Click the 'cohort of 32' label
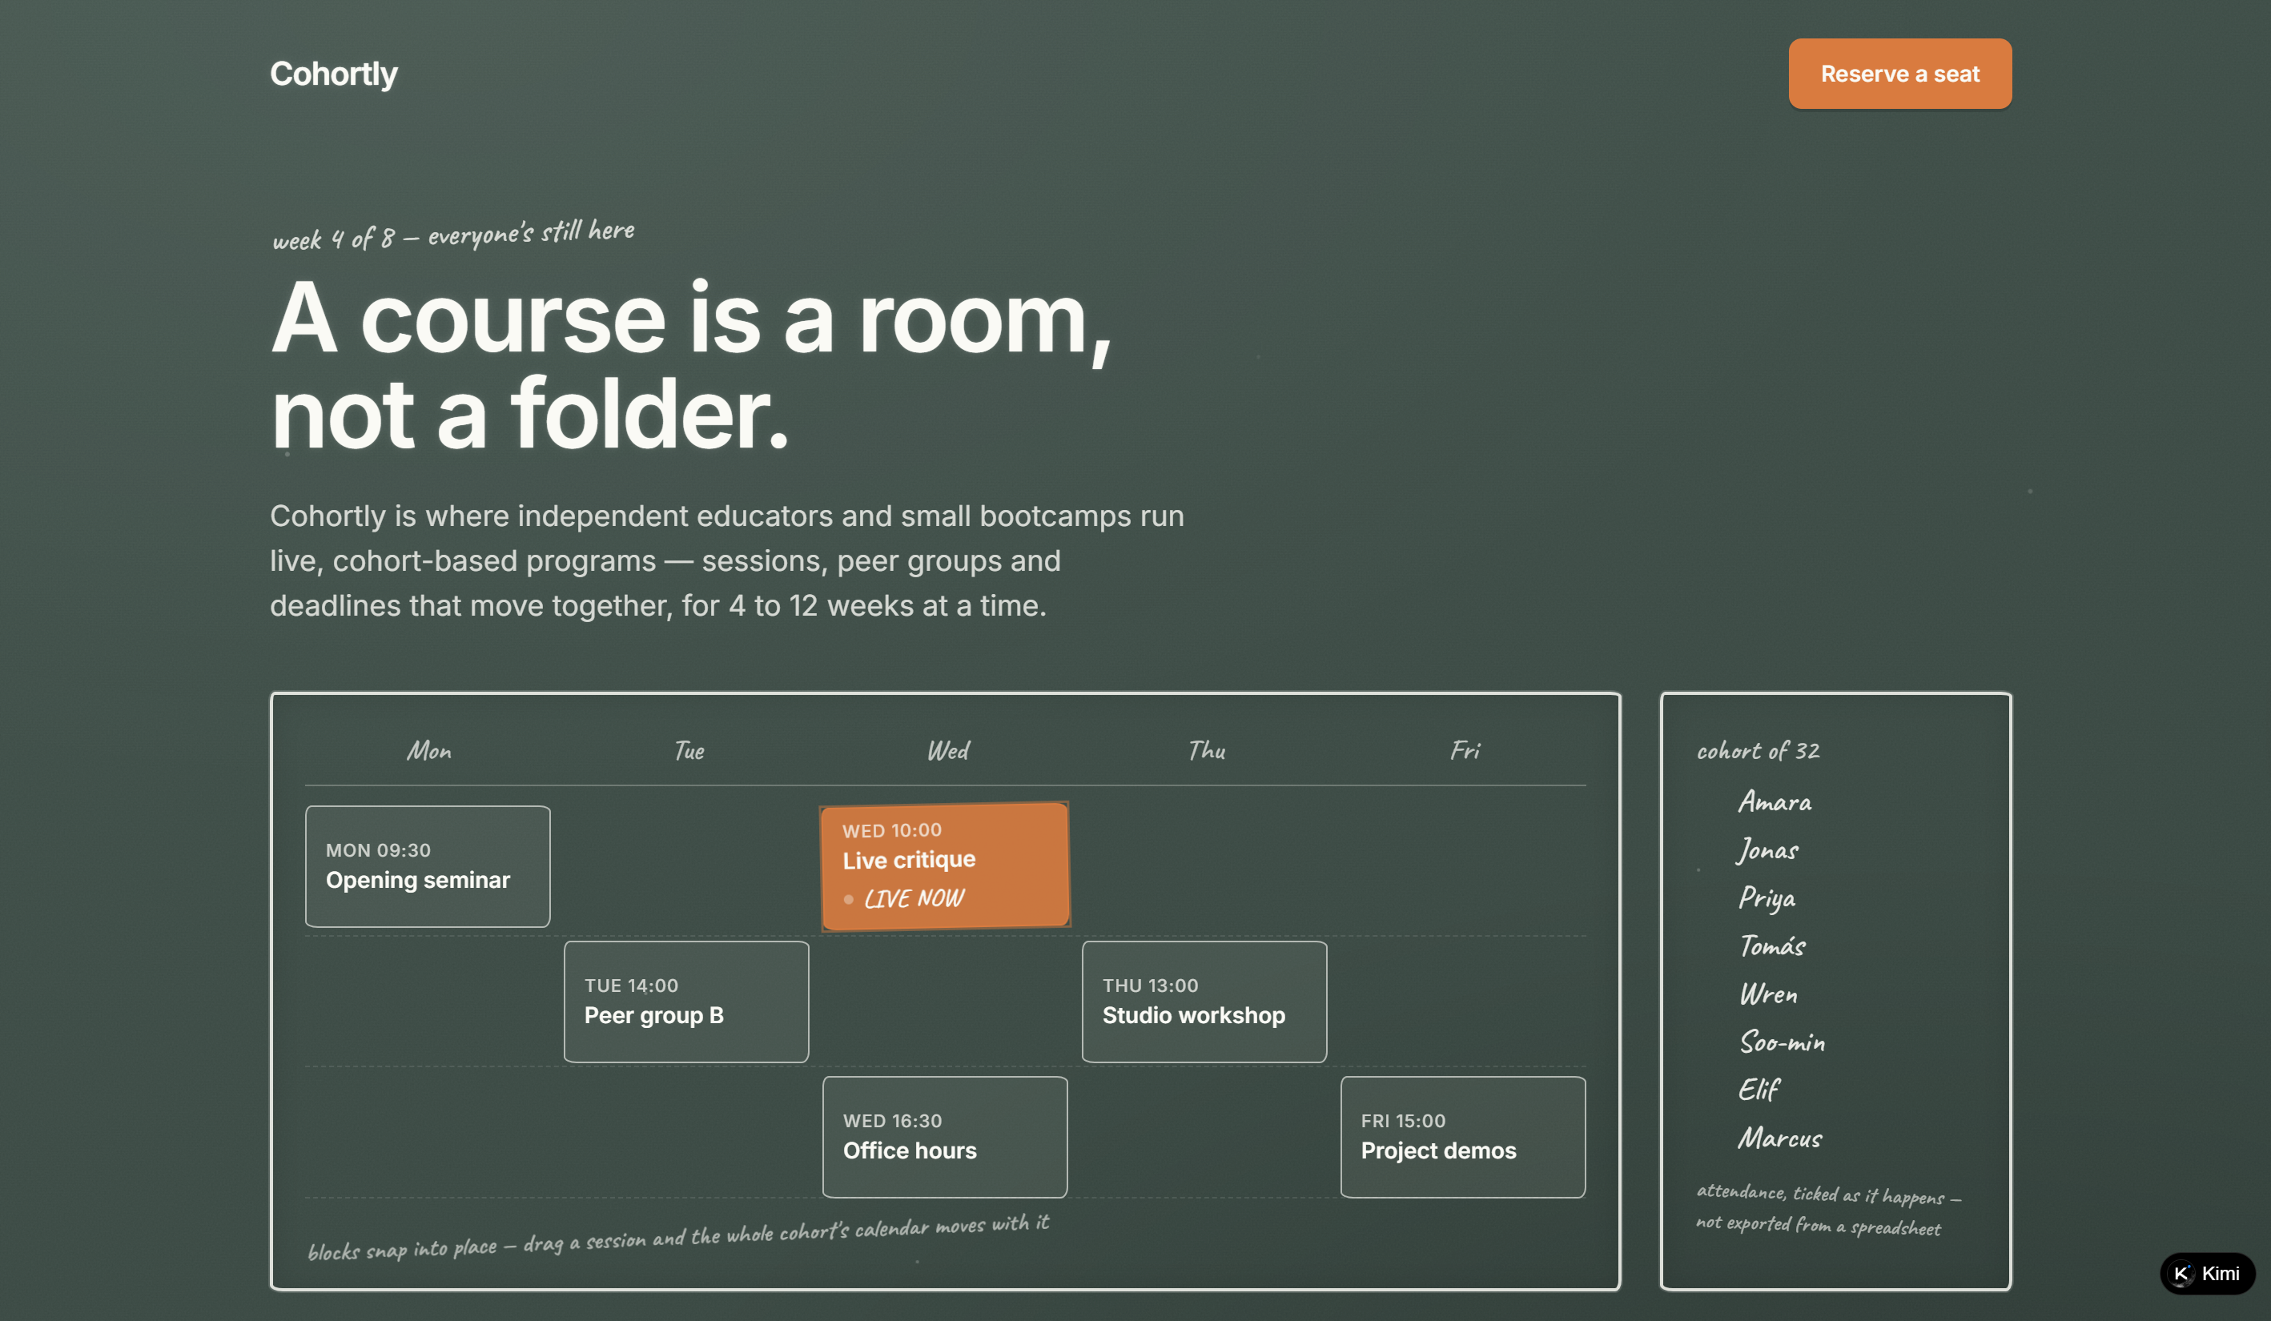Screen dimensions: 2271x1321 (x=1758, y=751)
